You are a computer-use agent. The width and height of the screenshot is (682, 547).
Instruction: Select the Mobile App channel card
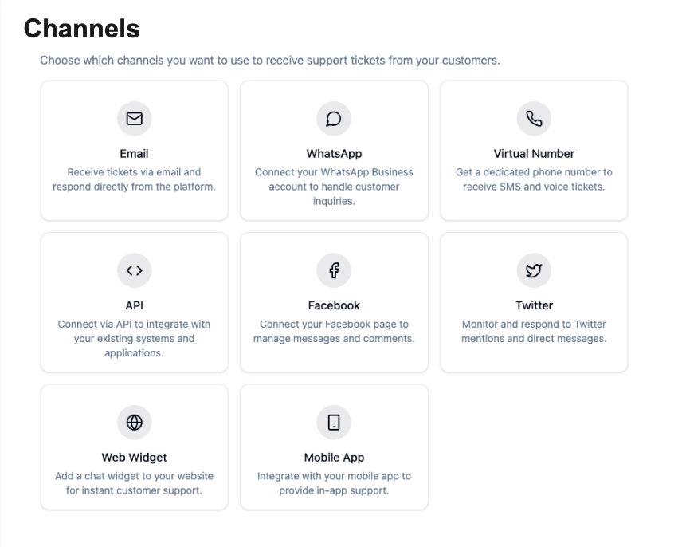pyautogui.click(x=334, y=447)
